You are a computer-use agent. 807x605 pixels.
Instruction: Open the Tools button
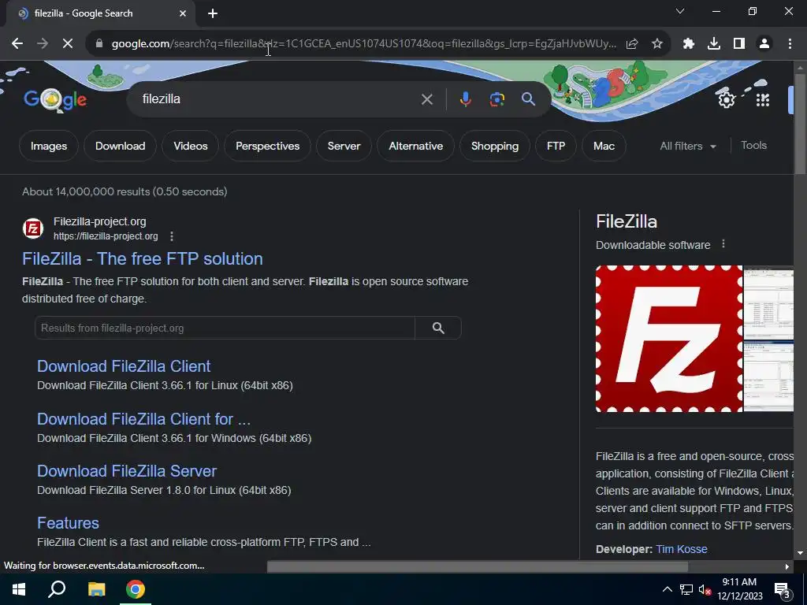753,146
